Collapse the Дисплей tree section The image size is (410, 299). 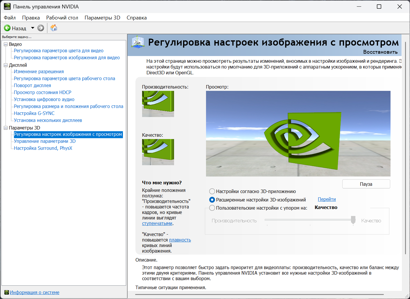tap(6, 65)
